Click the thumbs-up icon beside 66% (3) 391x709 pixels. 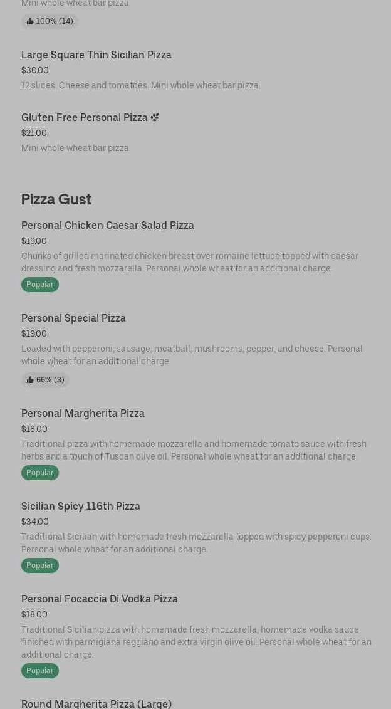(x=30, y=380)
